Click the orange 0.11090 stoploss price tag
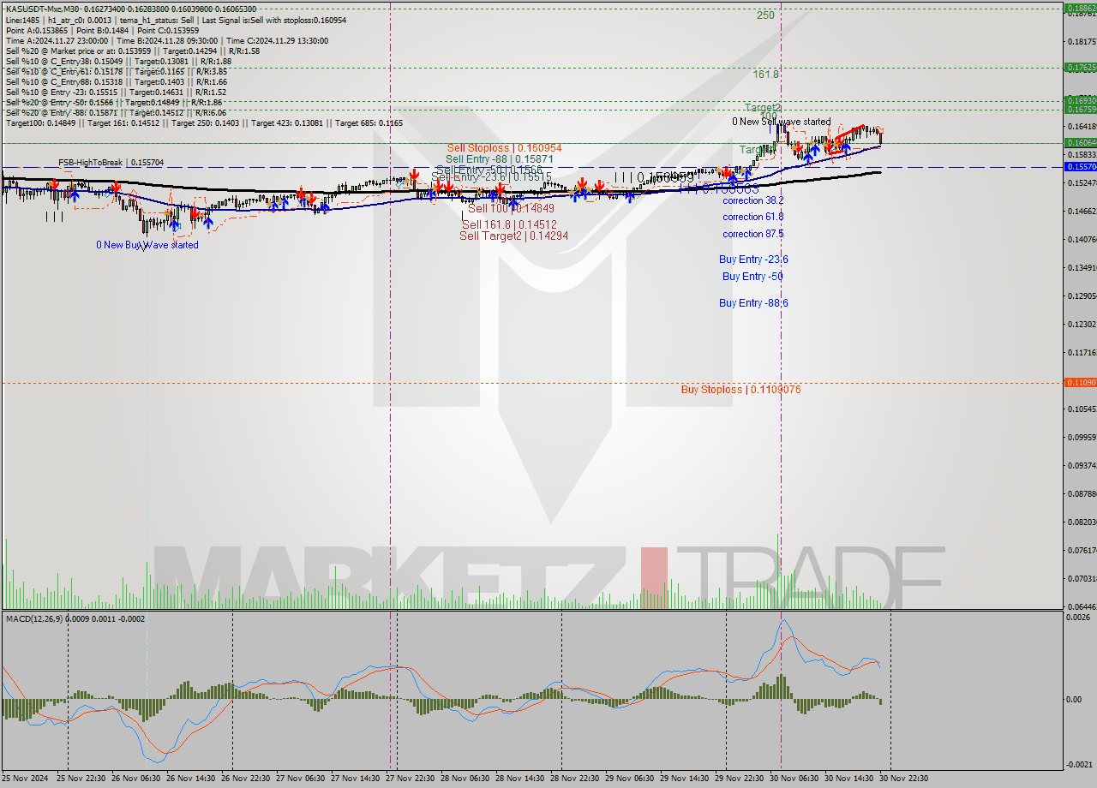Image resolution: width=1097 pixels, height=788 pixels. tap(1080, 382)
